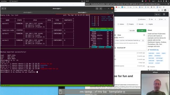Open homekube.org link
The height and width of the screenshot is (95, 170).
154,50
